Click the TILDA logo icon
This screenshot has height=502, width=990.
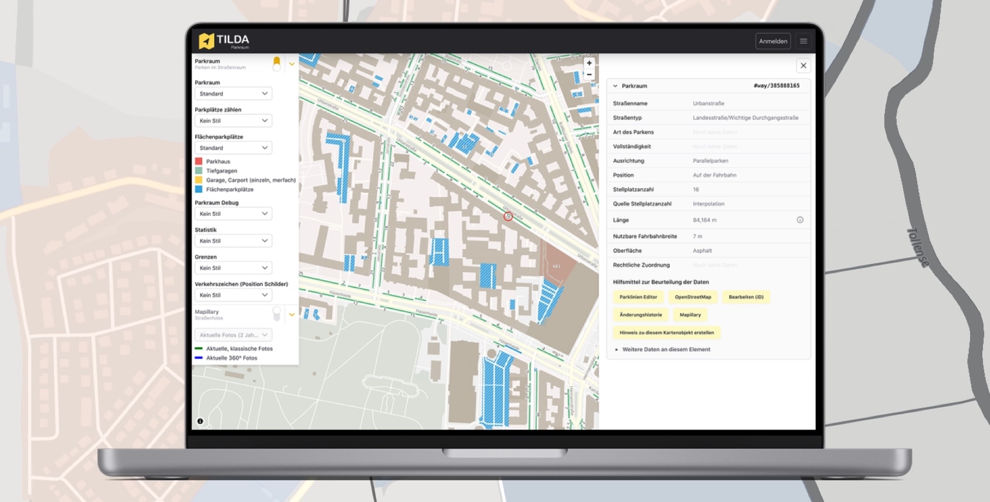pos(206,40)
